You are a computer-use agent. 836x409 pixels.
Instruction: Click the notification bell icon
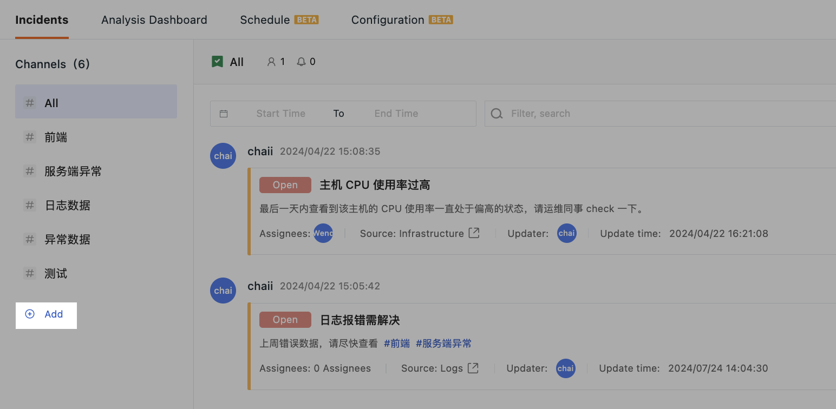(301, 62)
